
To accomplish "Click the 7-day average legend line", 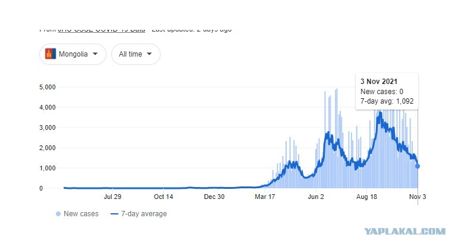I will click(x=114, y=214).
